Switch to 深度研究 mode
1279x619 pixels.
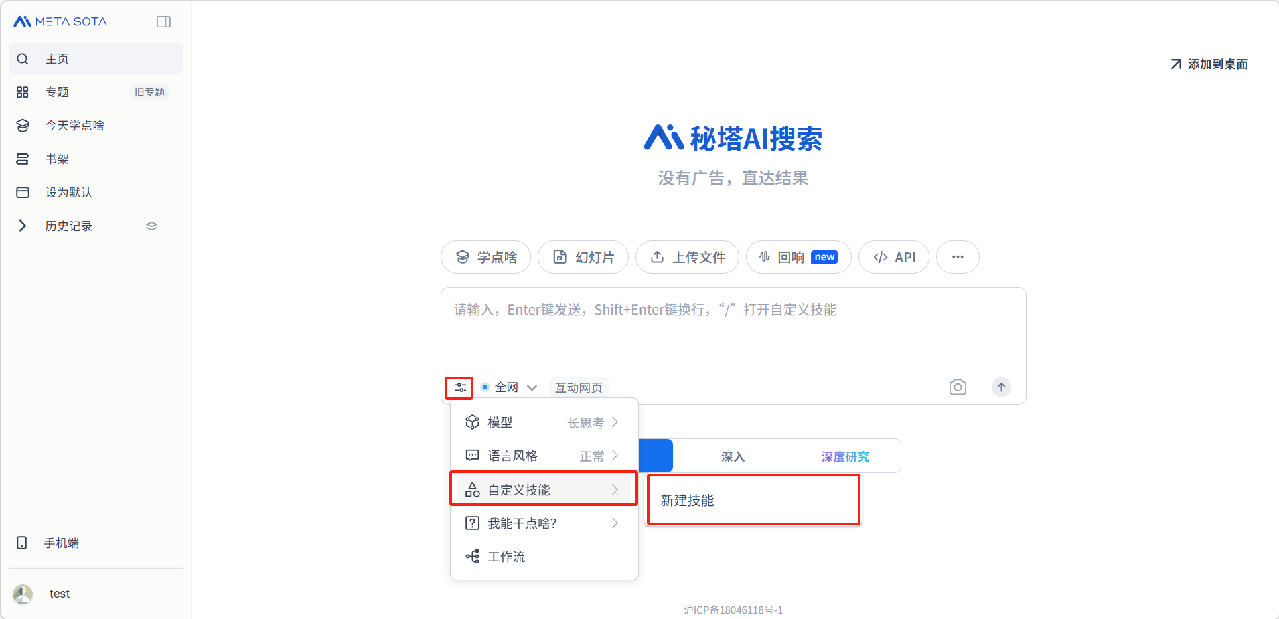tap(844, 456)
